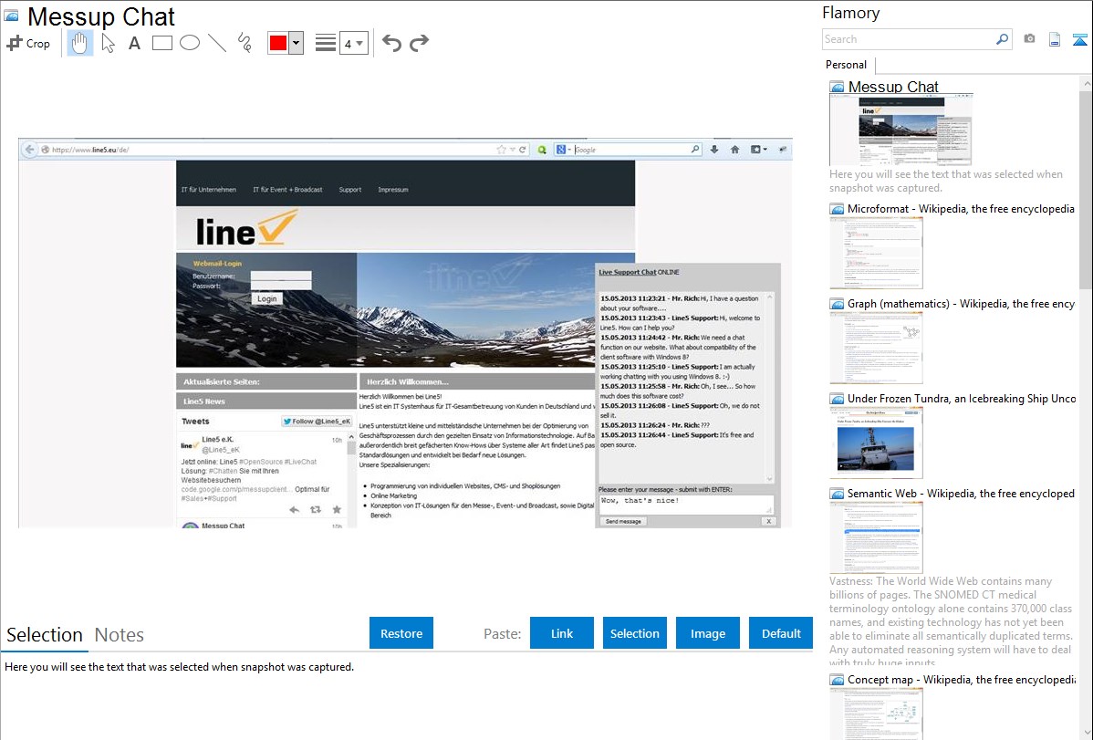Click the Benutzername input field

click(281, 276)
